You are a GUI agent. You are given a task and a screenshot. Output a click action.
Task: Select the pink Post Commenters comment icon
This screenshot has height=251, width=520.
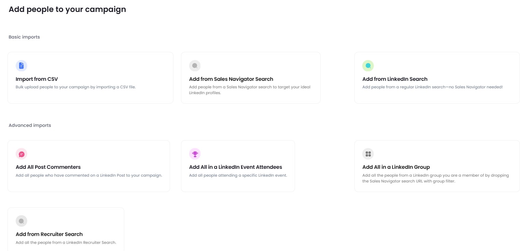21,154
